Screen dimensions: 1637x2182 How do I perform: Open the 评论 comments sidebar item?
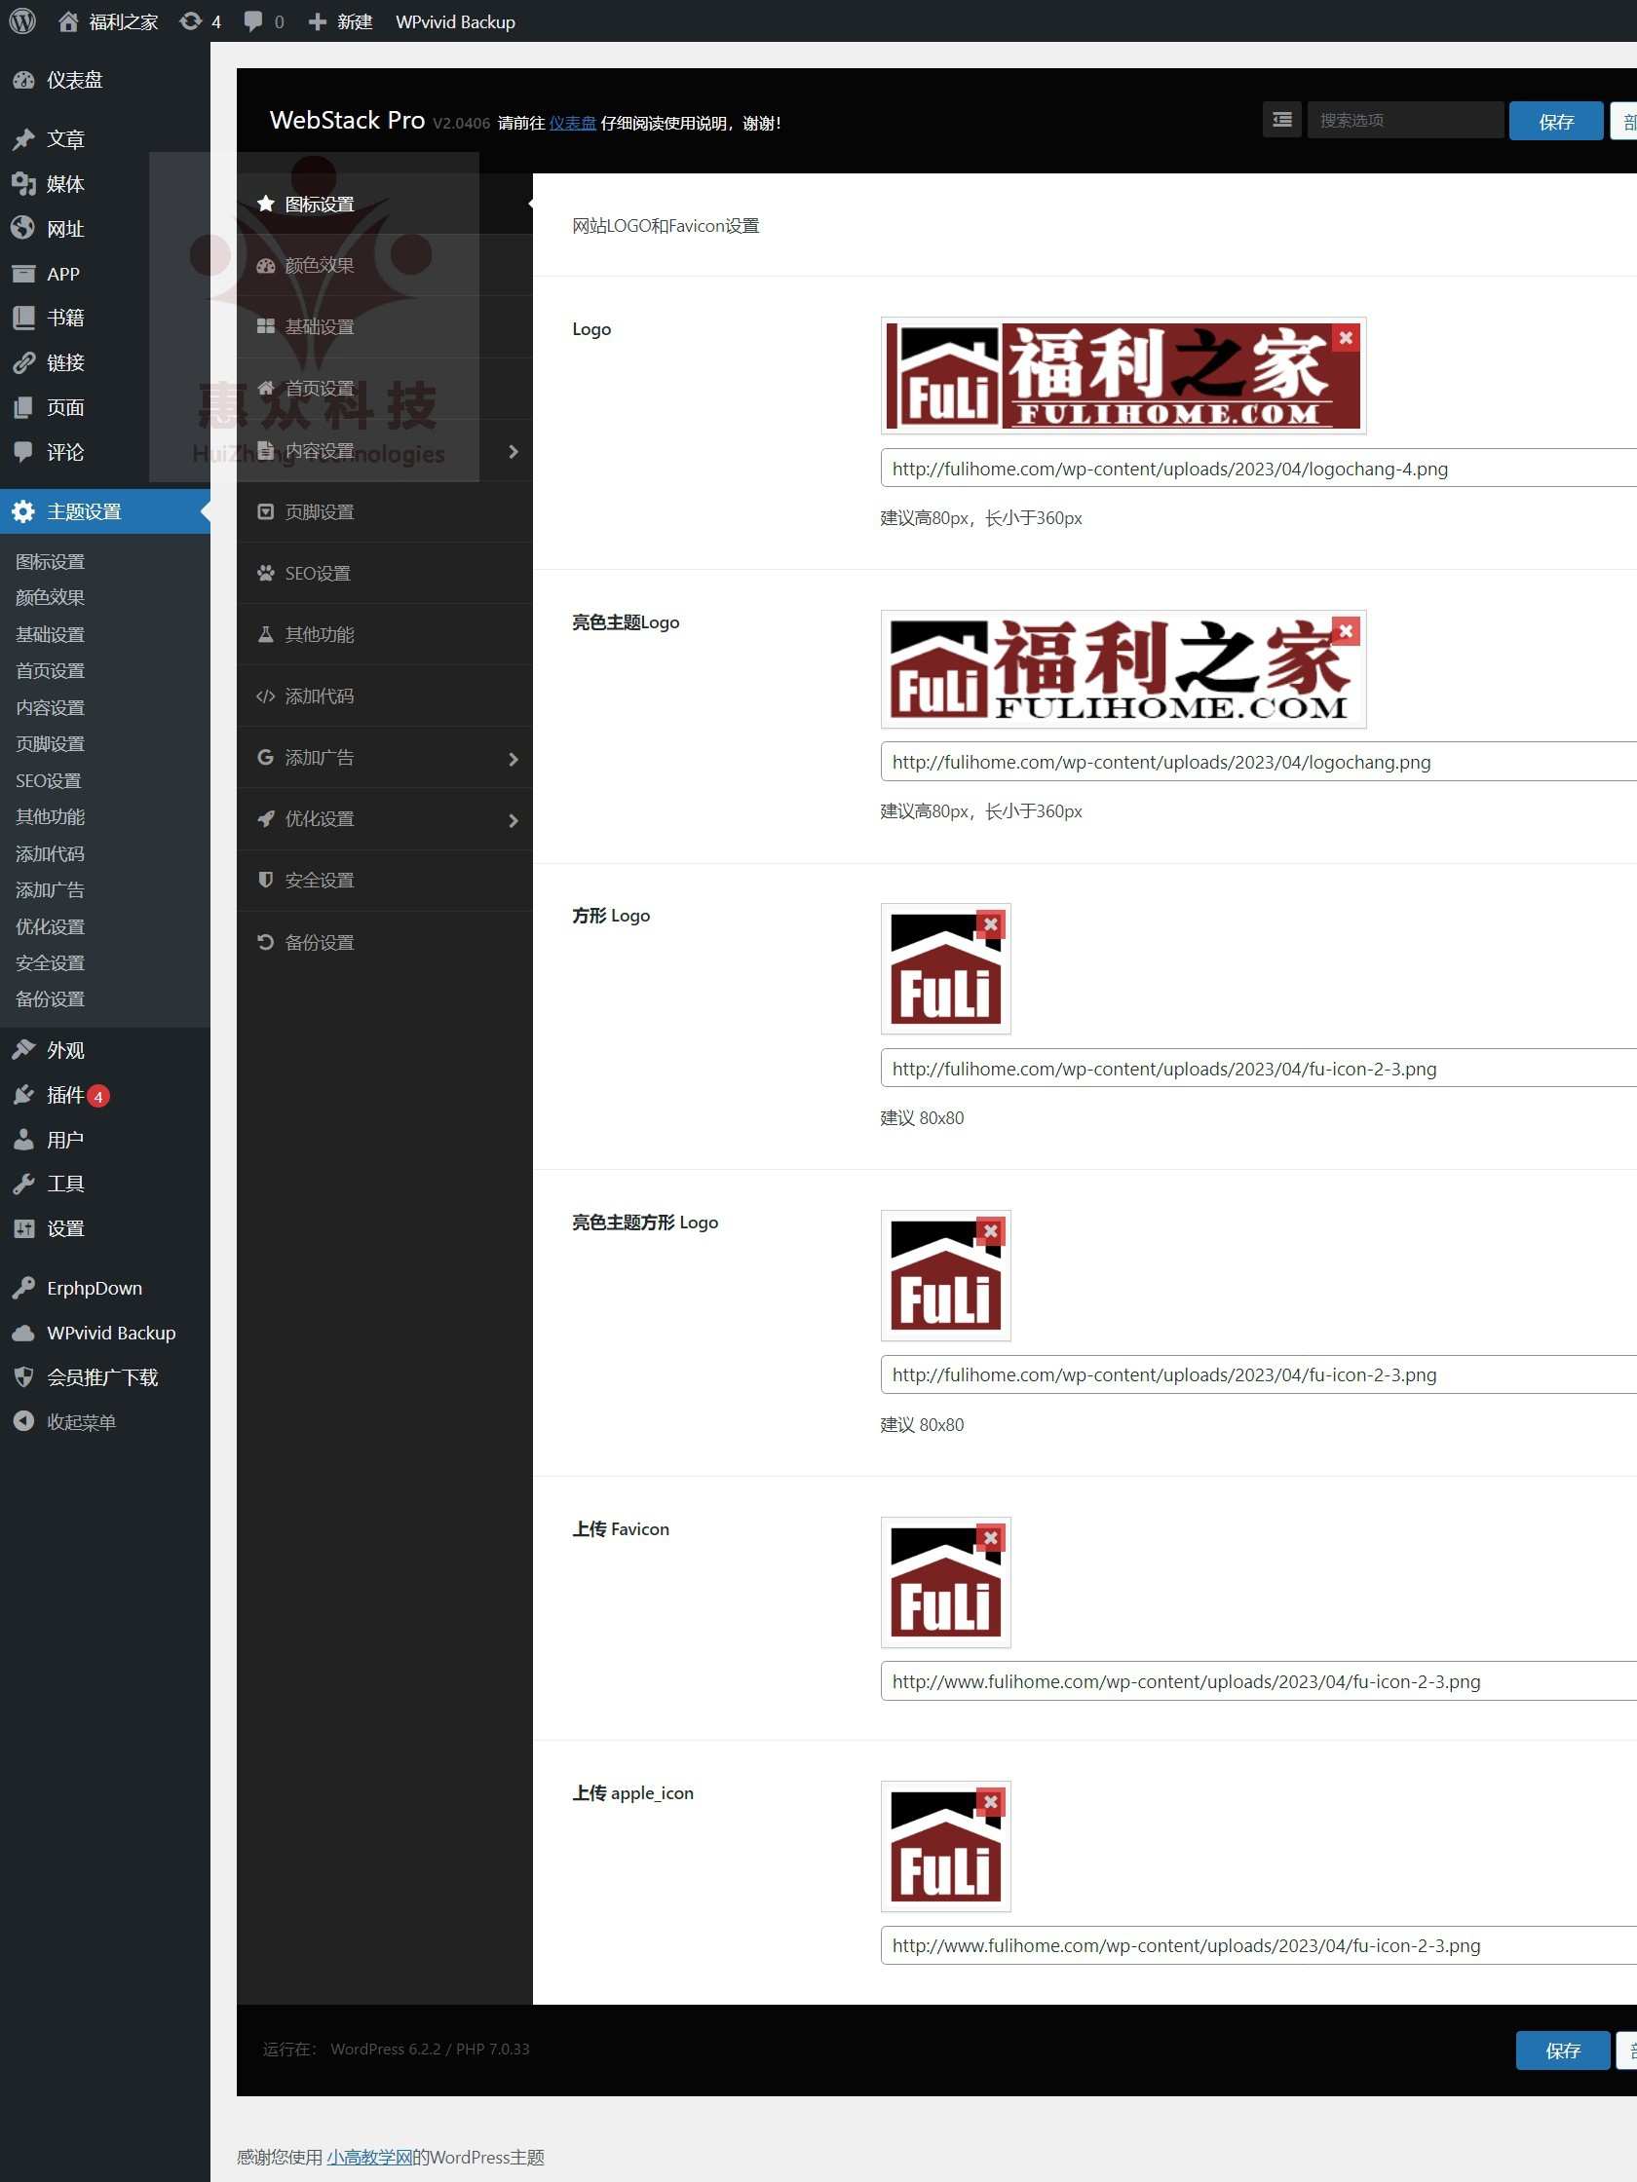click(104, 453)
